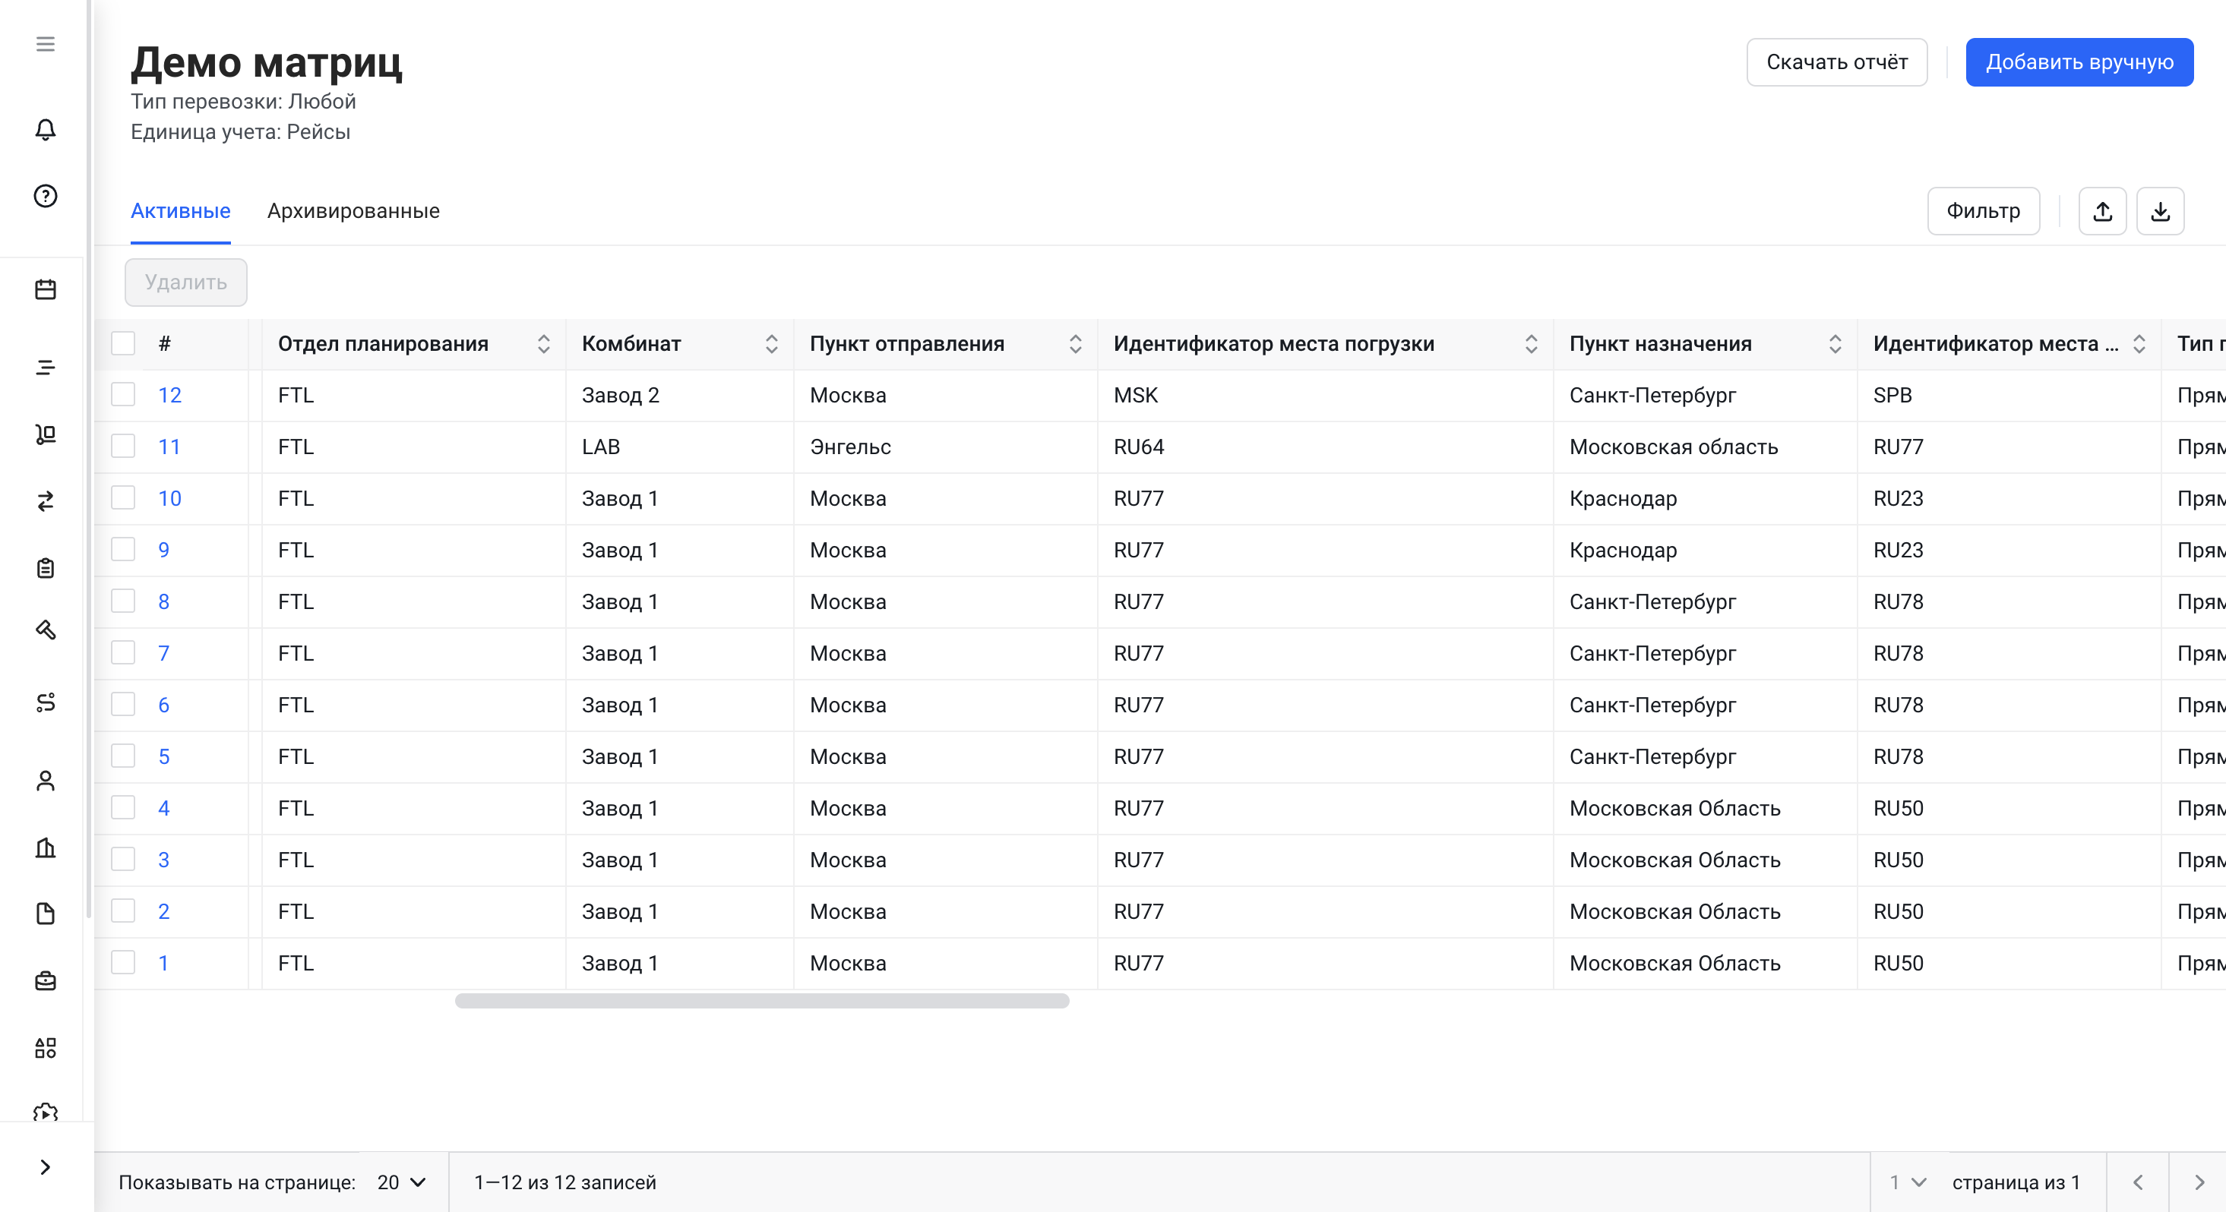Click the help question mark icon
This screenshot has height=1212, width=2226.
45,196
